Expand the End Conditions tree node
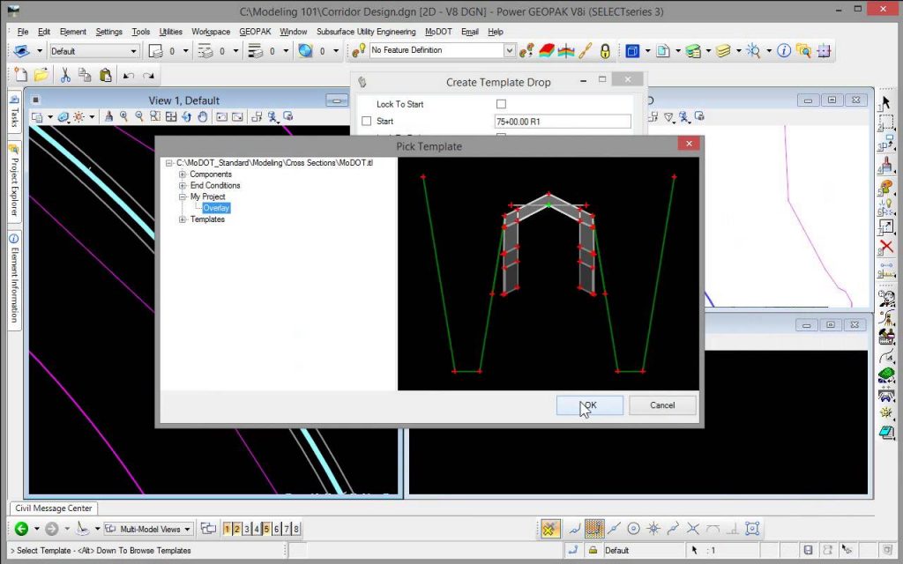Viewport: 903px width, 564px height. pos(182,185)
